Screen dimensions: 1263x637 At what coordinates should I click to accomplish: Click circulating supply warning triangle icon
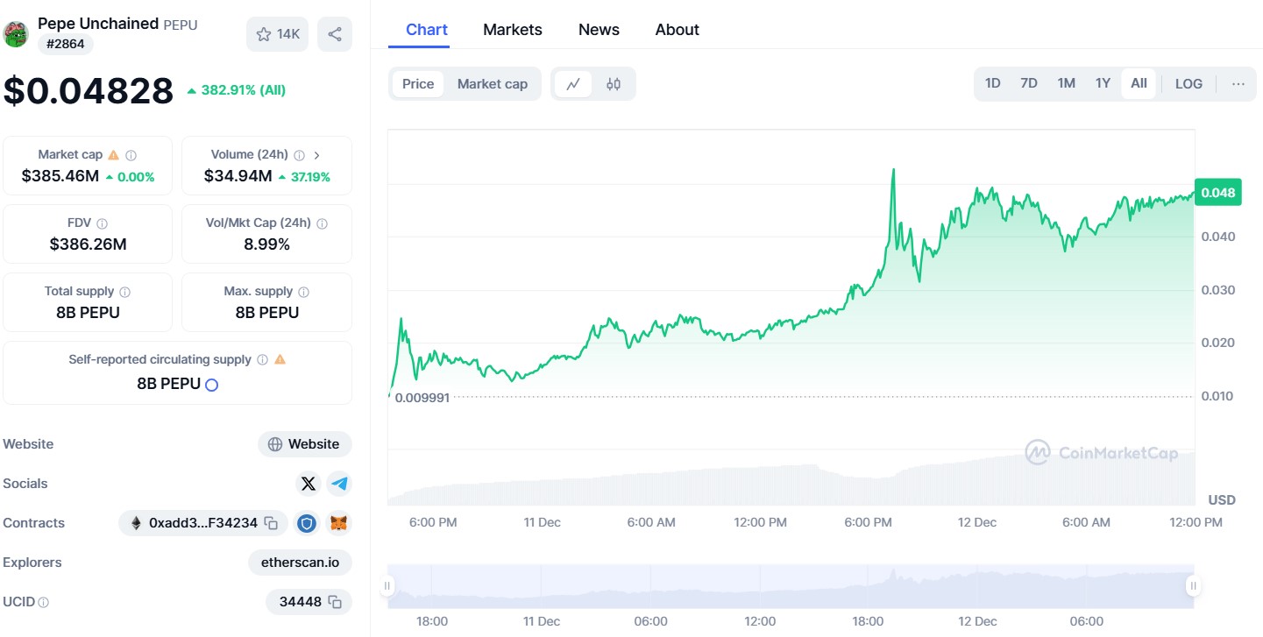[280, 359]
